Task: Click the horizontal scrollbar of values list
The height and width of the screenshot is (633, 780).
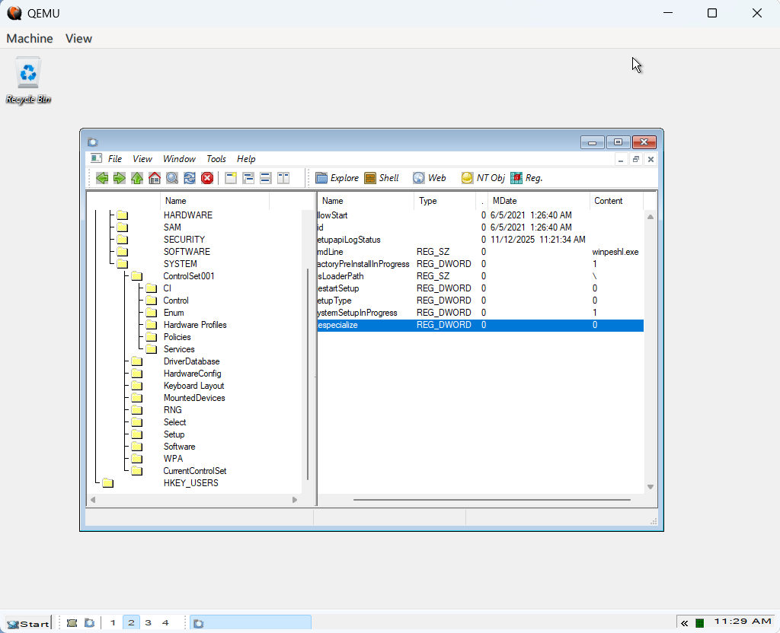Action: point(491,500)
